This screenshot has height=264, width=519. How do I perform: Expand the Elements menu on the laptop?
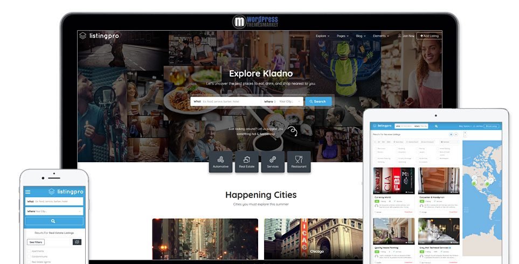tap(381, 36)
